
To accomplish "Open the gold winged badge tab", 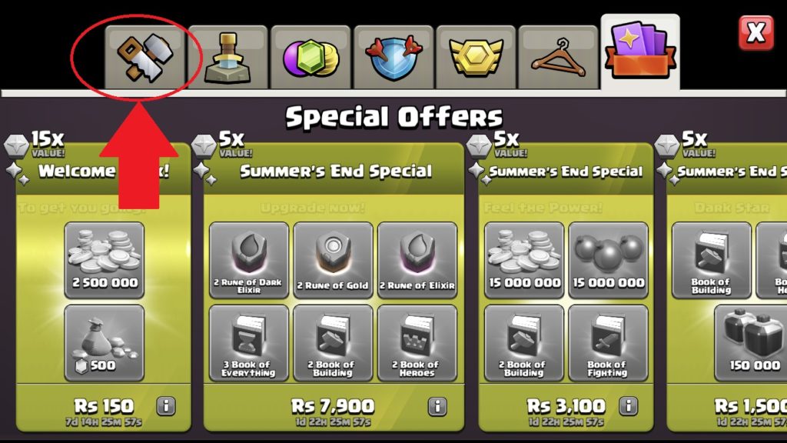I will (476, 58).
